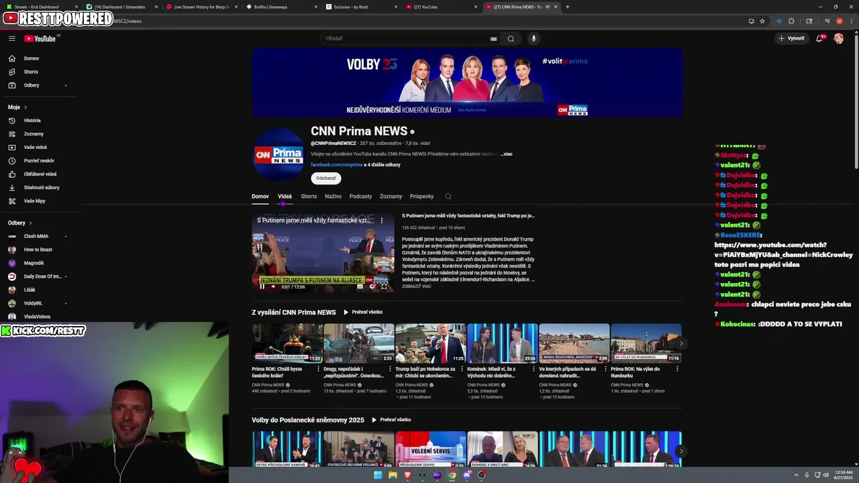Switch to channel Videá tab
This screenshot has width=859, height=483.
(285, 197)
